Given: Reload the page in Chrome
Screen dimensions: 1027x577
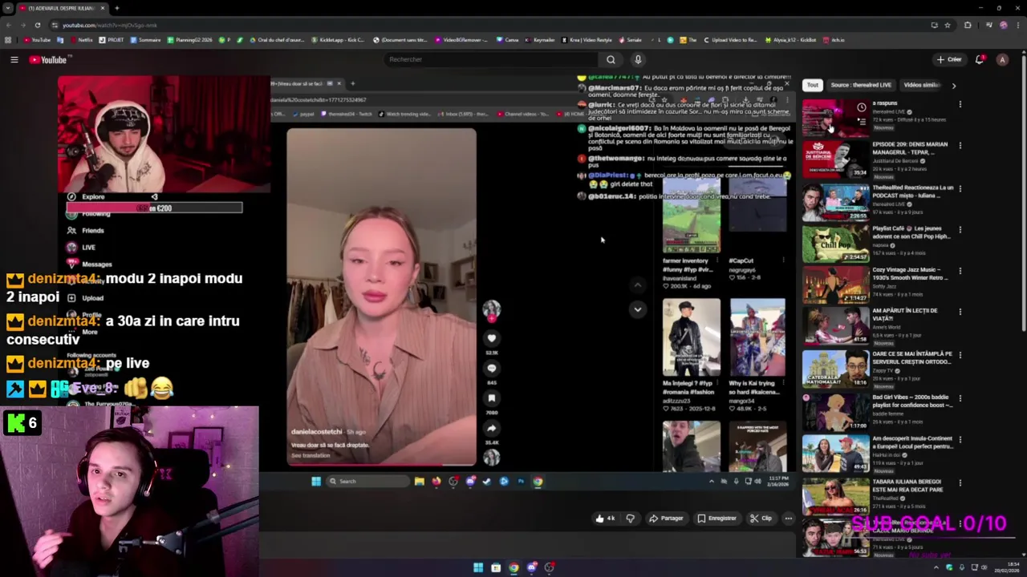Looking at the screenshot, I should (37, 25).
